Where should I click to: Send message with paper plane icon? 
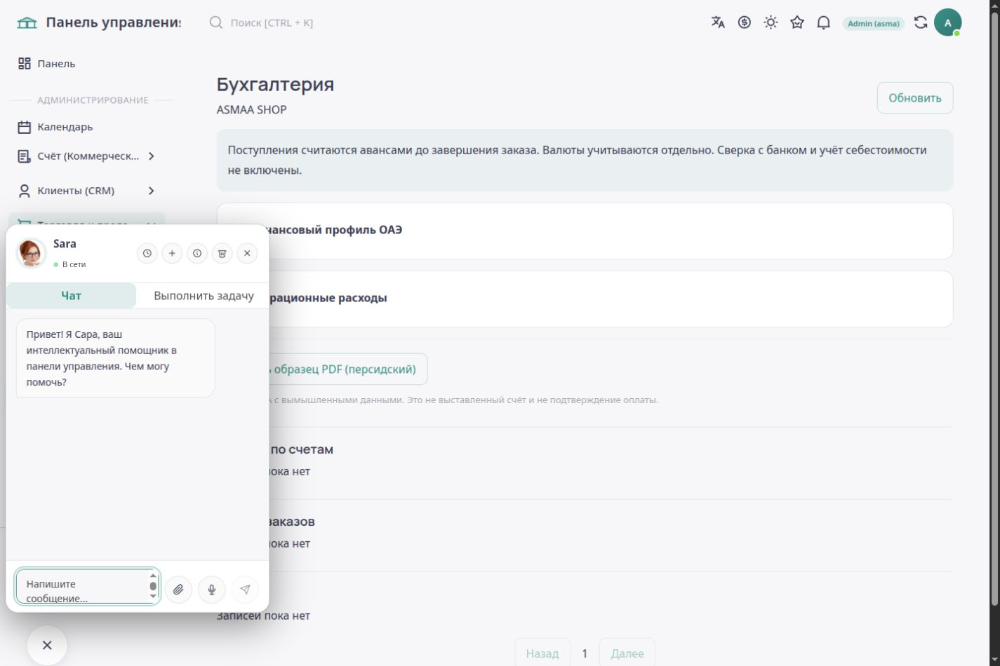point(245,590)
